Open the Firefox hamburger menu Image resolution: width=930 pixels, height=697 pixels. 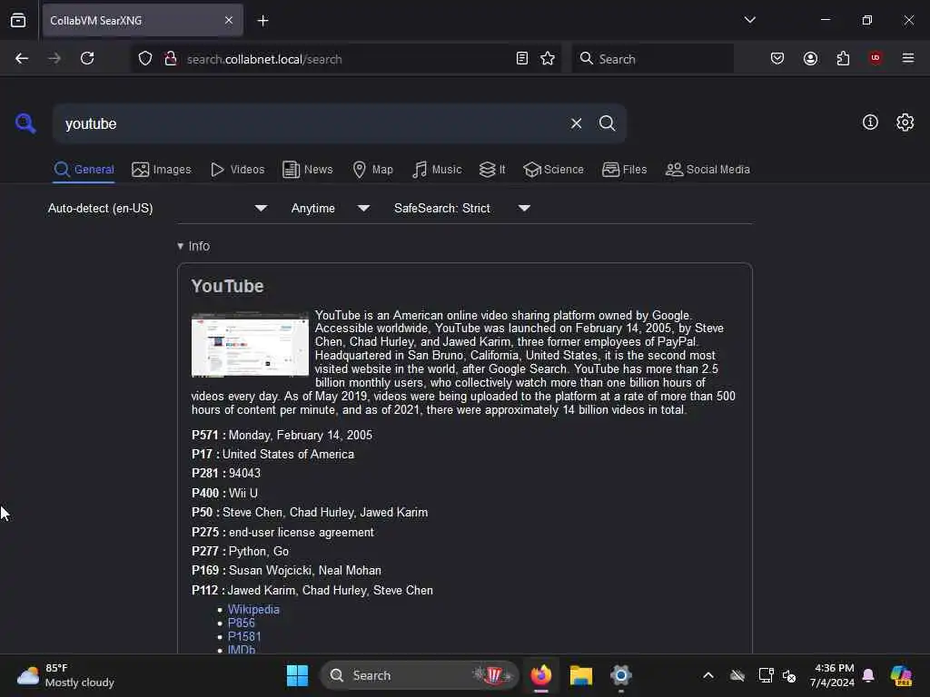[908, 58]
